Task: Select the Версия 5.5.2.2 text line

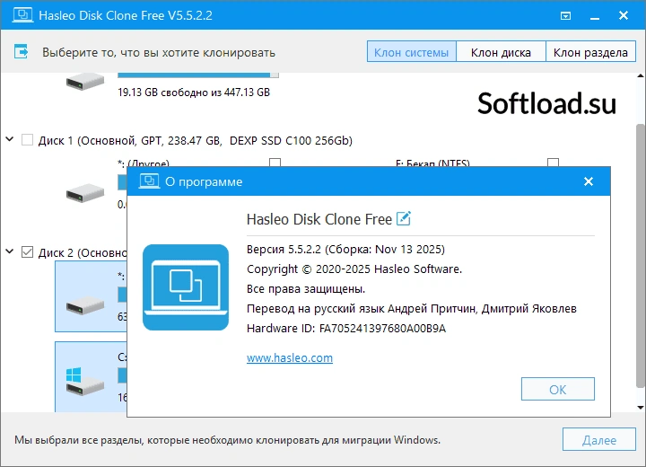Action: 345,250
